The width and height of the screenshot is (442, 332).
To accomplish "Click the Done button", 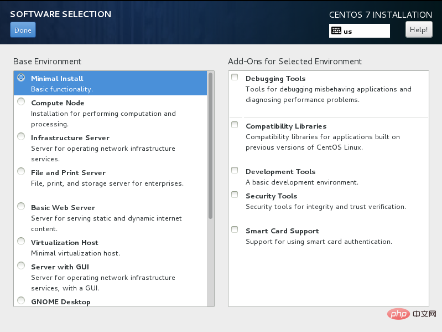I will [x=23, y=30].
